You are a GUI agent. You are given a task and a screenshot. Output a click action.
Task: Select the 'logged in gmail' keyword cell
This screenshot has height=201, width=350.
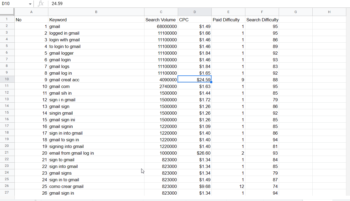[96, 33]
